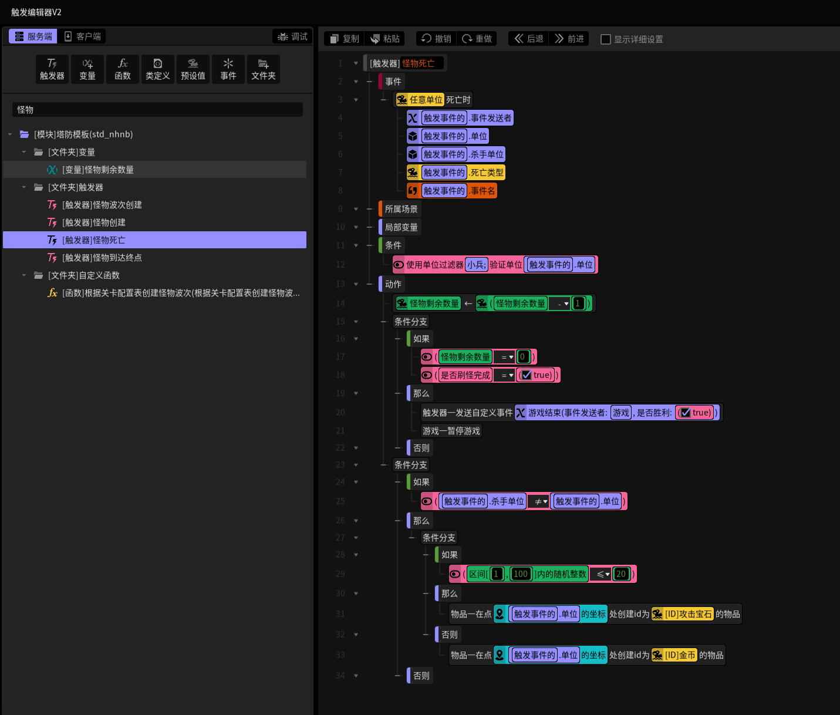Click the 调试 debug bug icon button
Screen dimensions: 840x715
point(292,36)
